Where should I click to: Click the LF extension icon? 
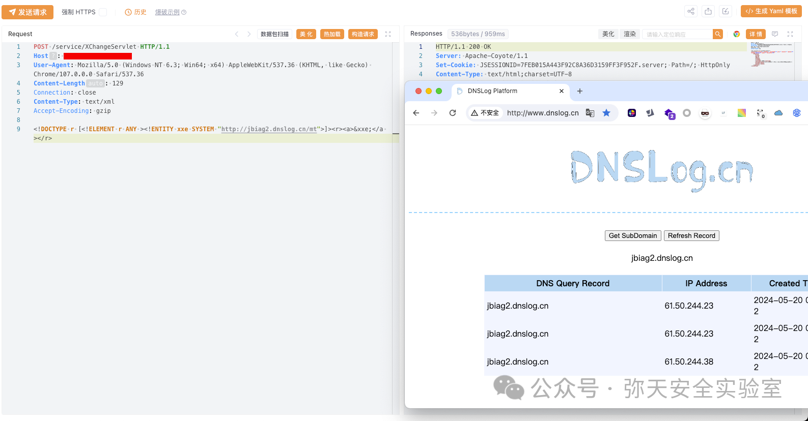tap(723, 113)
